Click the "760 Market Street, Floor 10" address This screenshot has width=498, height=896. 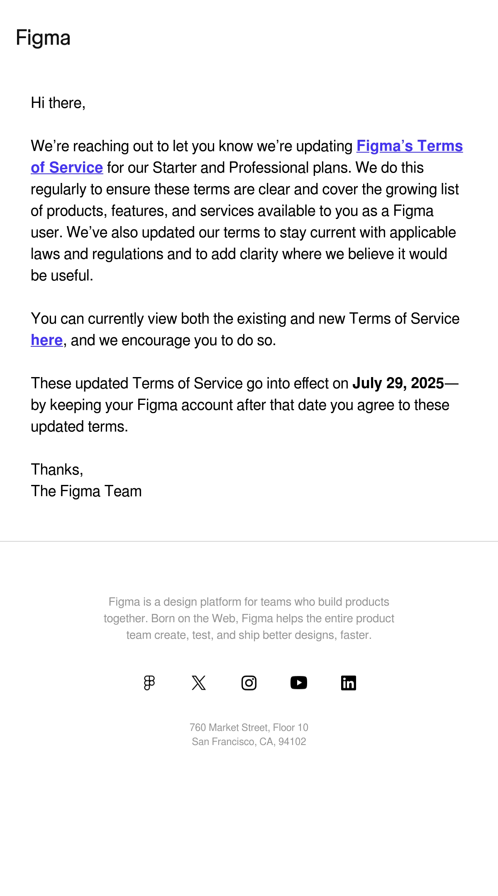pos(249,728)
